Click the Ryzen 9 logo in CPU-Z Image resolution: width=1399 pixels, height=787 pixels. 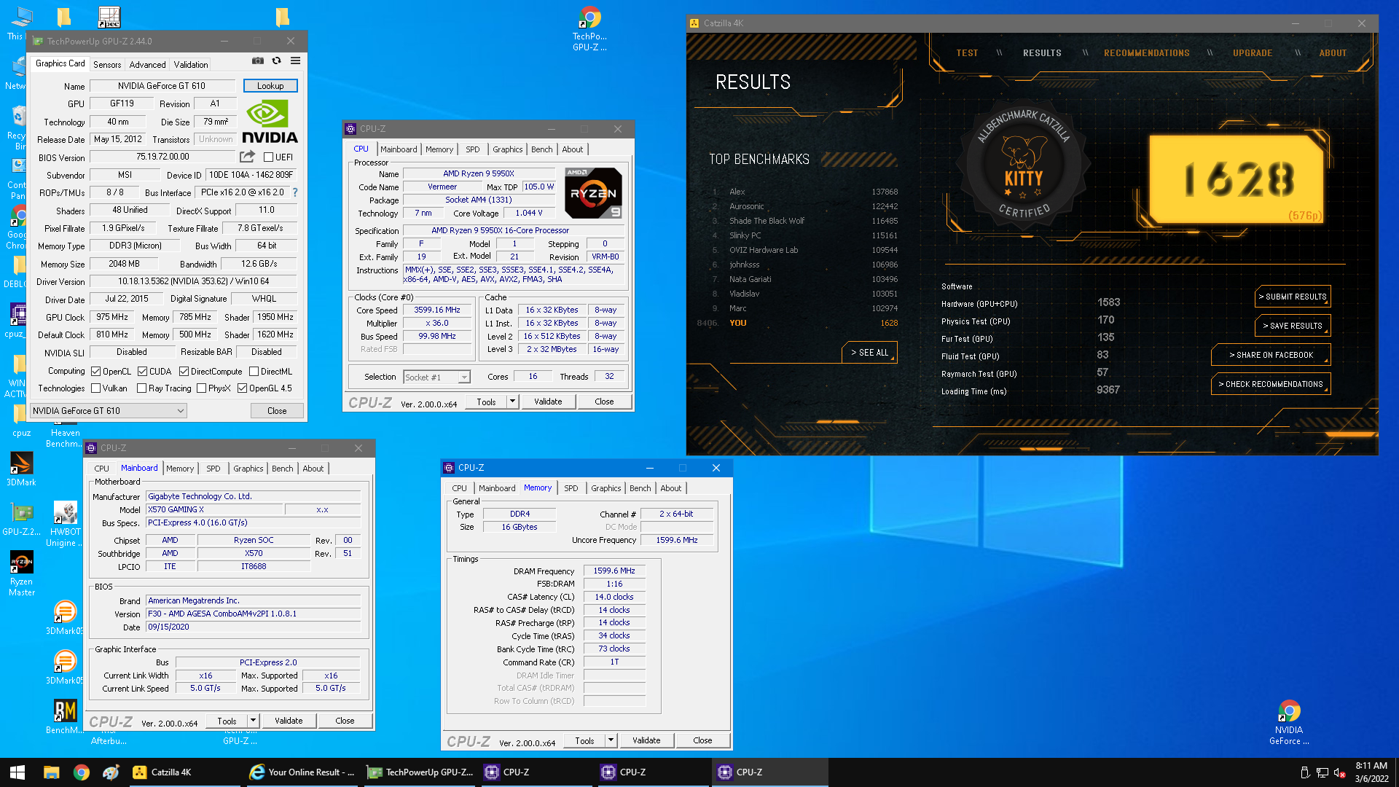pos(594,193)
